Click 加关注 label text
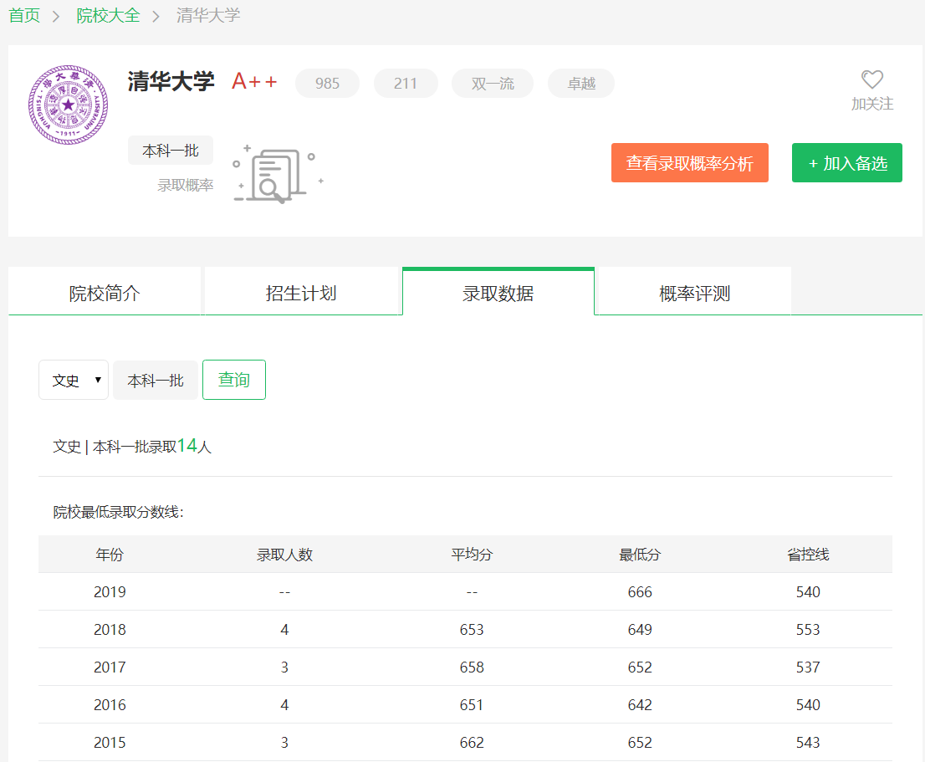 click(872, 104)
